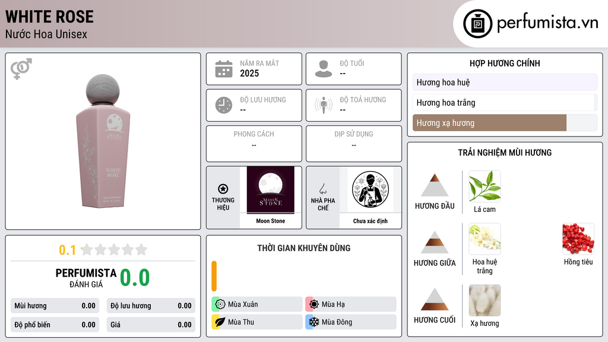Screen dimensions: 608x342
Task: Click the Phong cách card
Action: [254, 144]
